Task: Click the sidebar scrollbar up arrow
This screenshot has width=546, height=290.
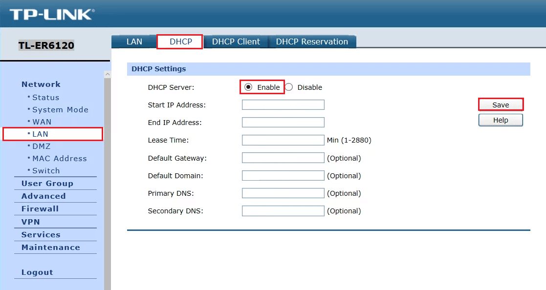Action: pos(108,74)
